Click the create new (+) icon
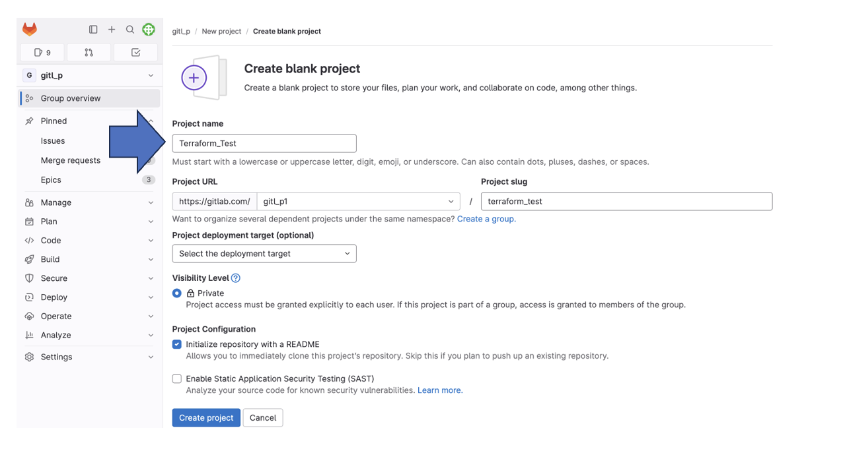Screen dimensions: 843x451 point(112,29)
